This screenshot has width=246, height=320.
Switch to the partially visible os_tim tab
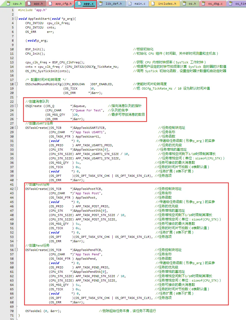[x=240, y=4]
